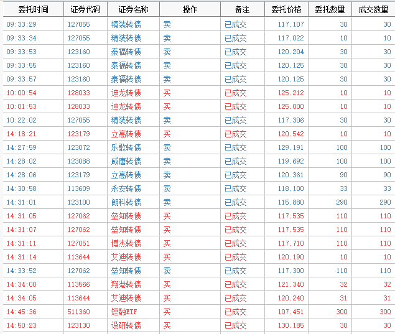Click 已成交 status in 14:45:36 row
The image size is (395, 334).
pos(236,312)
